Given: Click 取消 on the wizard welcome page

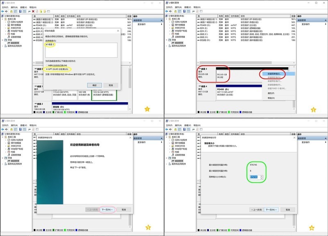Looking at the screenshot, I should (x=124, y=210).
